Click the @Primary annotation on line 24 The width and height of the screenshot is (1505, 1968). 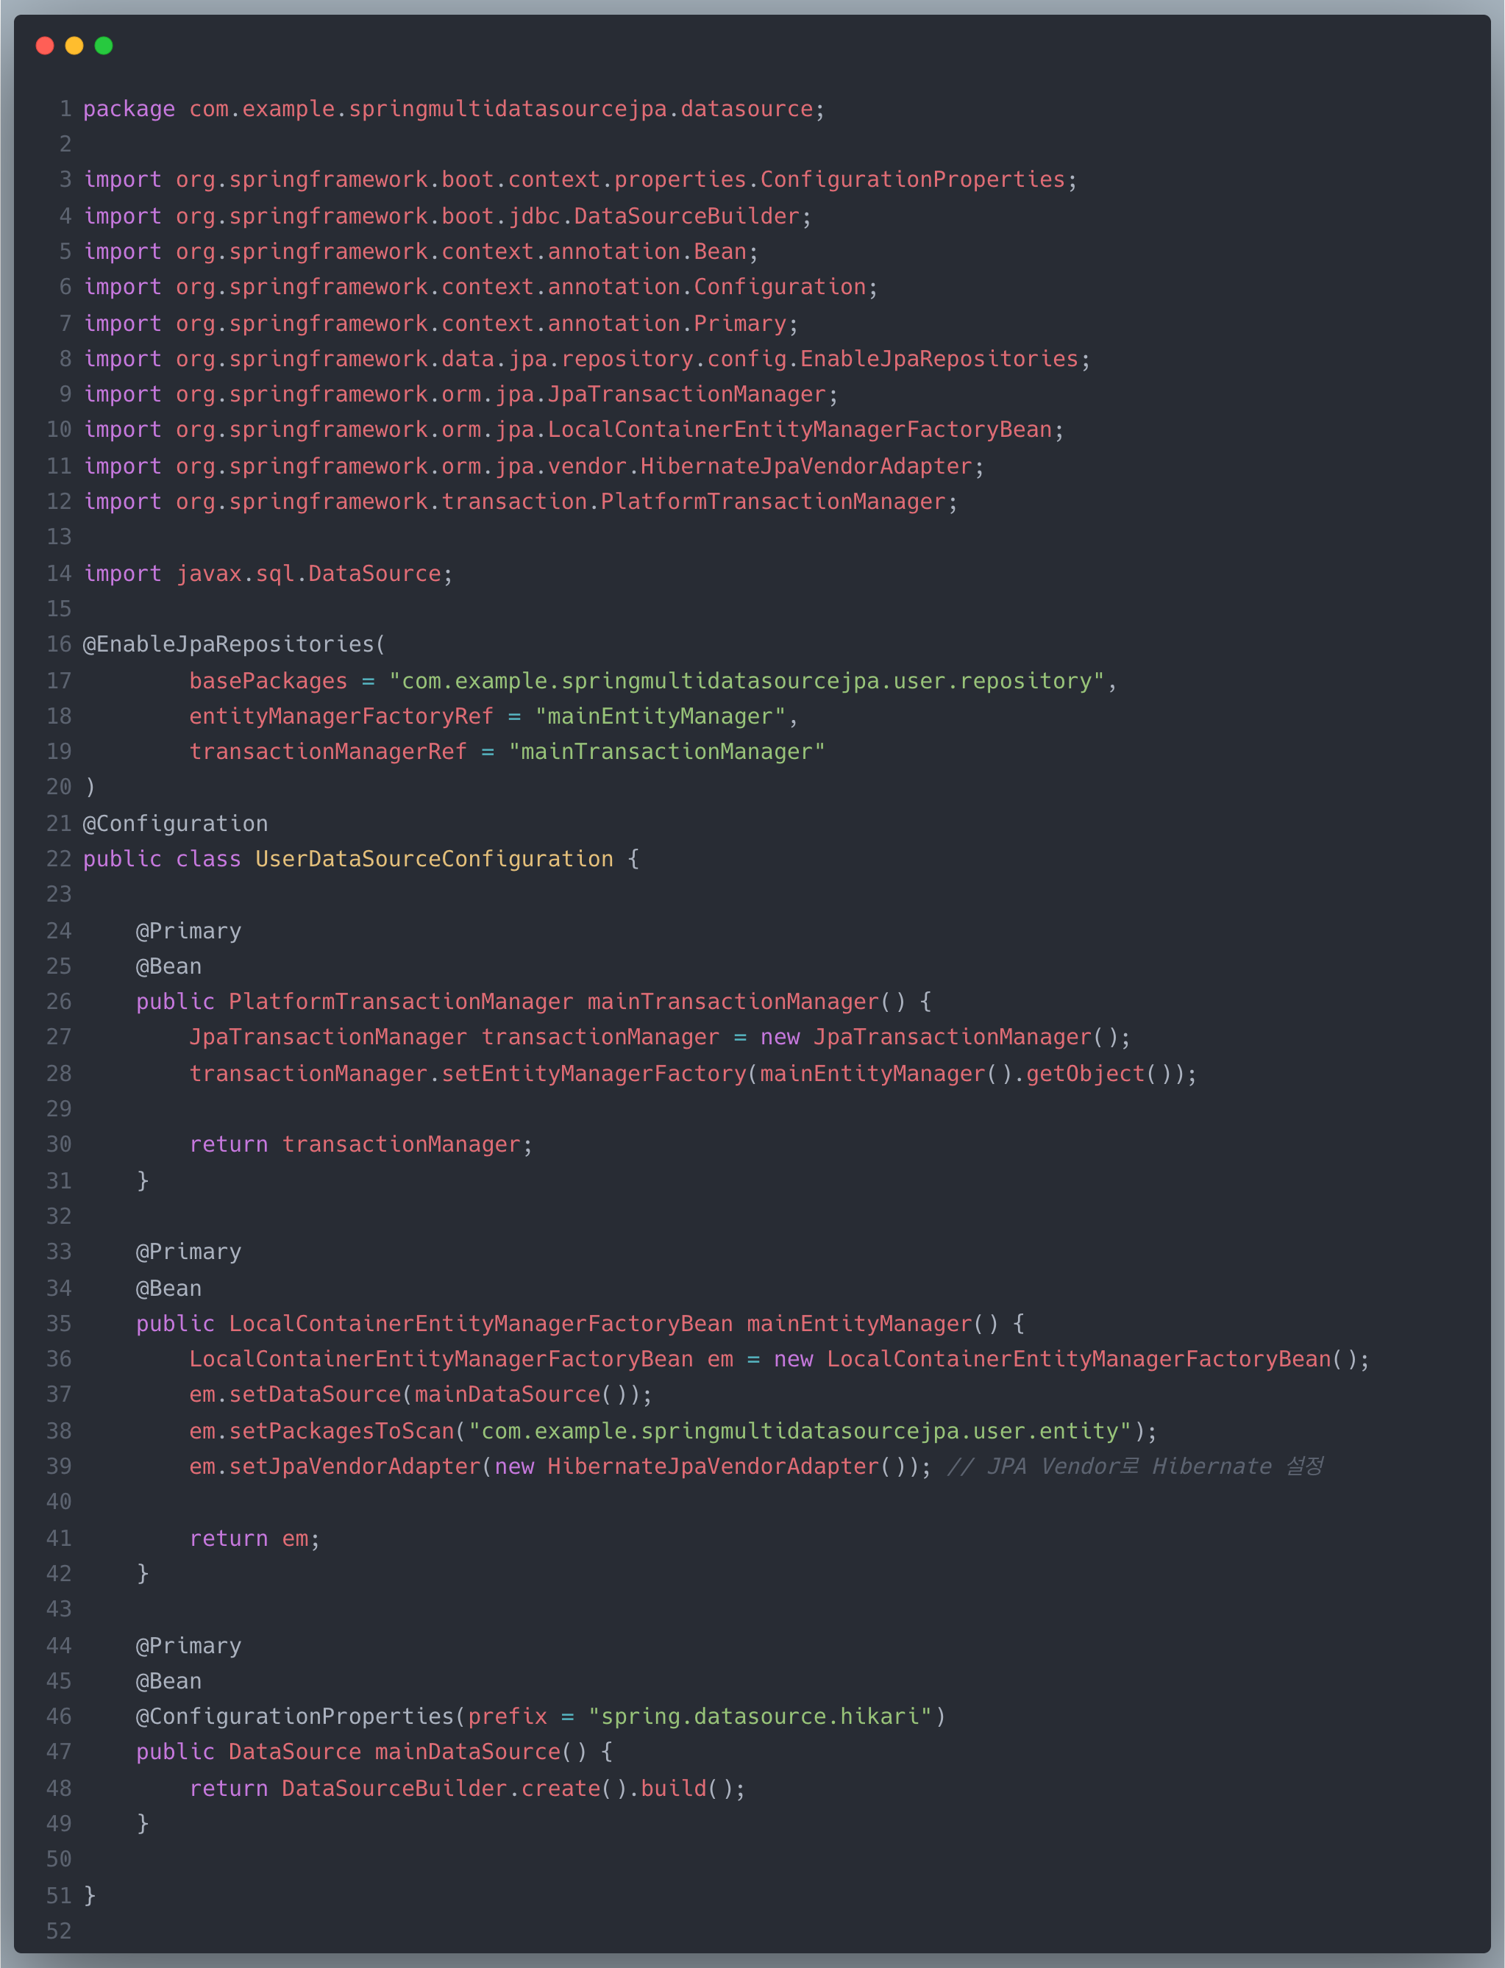point(189,931)
